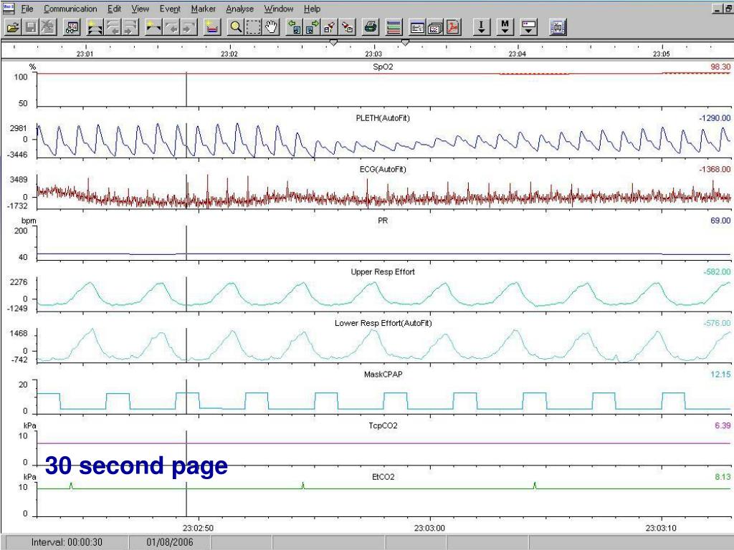Click the down-arrow I marker icon
The image size is (734, 550).
click(481, 27)
